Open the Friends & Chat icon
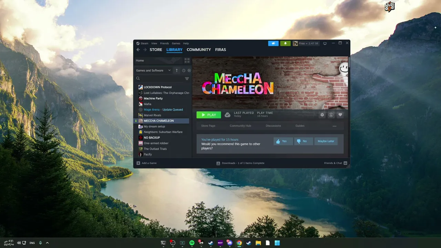The image size is (441, 248). pyautogui.click(x=345, y=163)
